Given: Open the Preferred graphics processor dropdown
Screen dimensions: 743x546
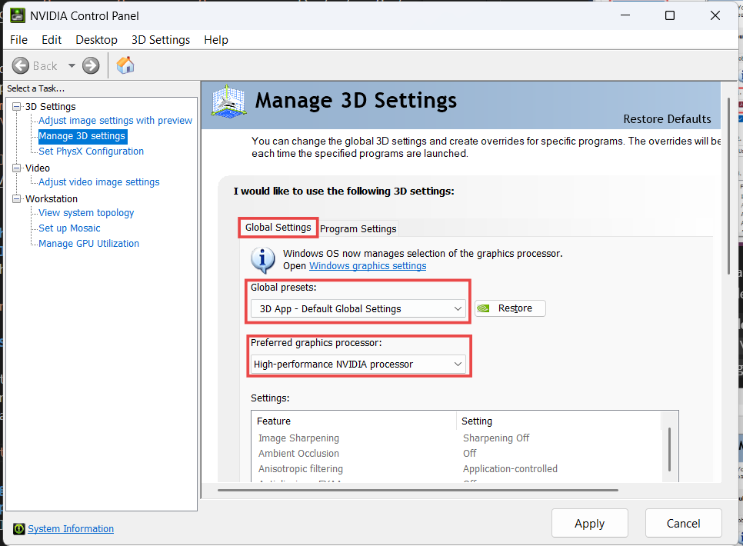Looking at the screenshot, I should click(x=458, y=364).
